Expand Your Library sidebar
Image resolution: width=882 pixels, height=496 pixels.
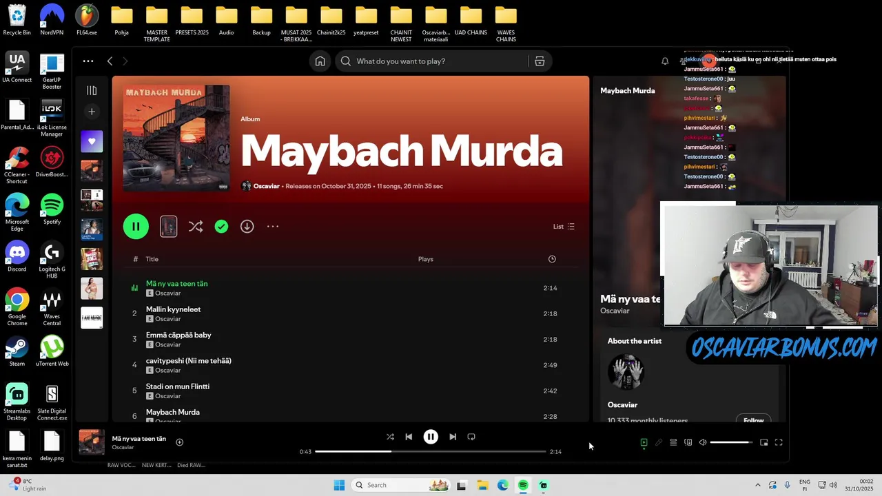[x=92, y=90]
